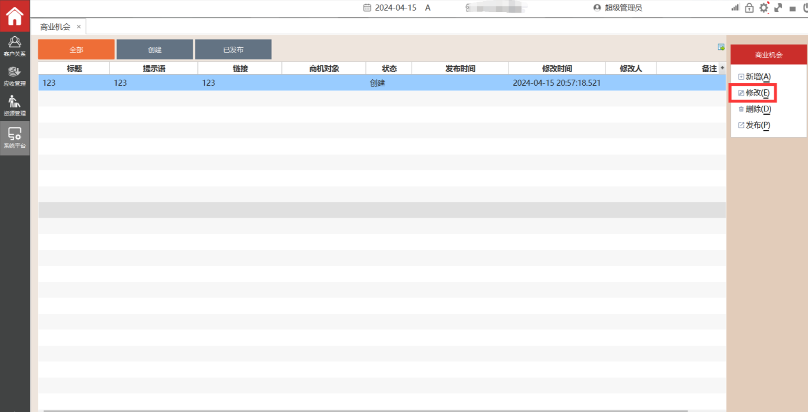Select 系统平台 in the sidebar

click(x=15, y=138)
